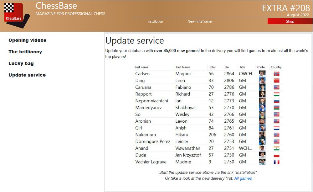
Task: Open Vachier Lagrave's photo thumbnail
Action: coord(262,162)
